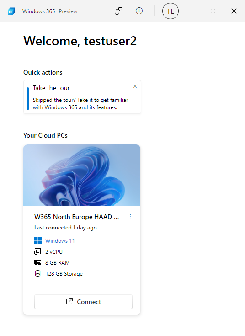The image size is (245, 336).
Task: Click the W365 North Europe HAAD title
Action: [x=76, y=217]
